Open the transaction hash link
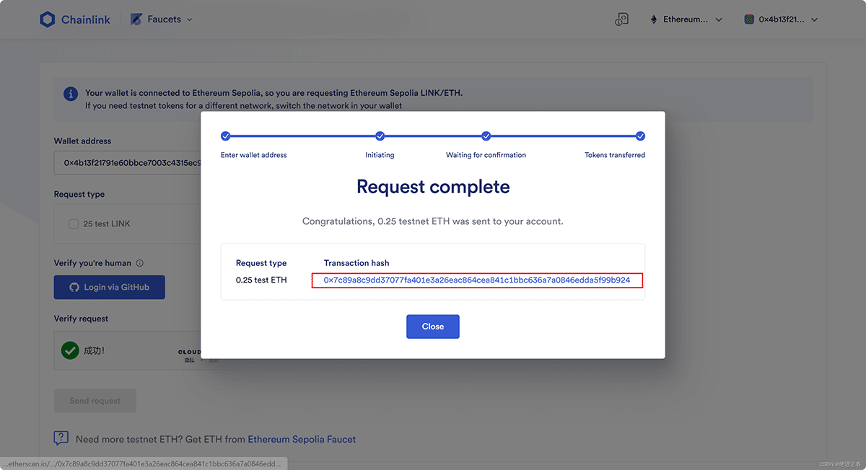866x470 pixels. point(477,280)
